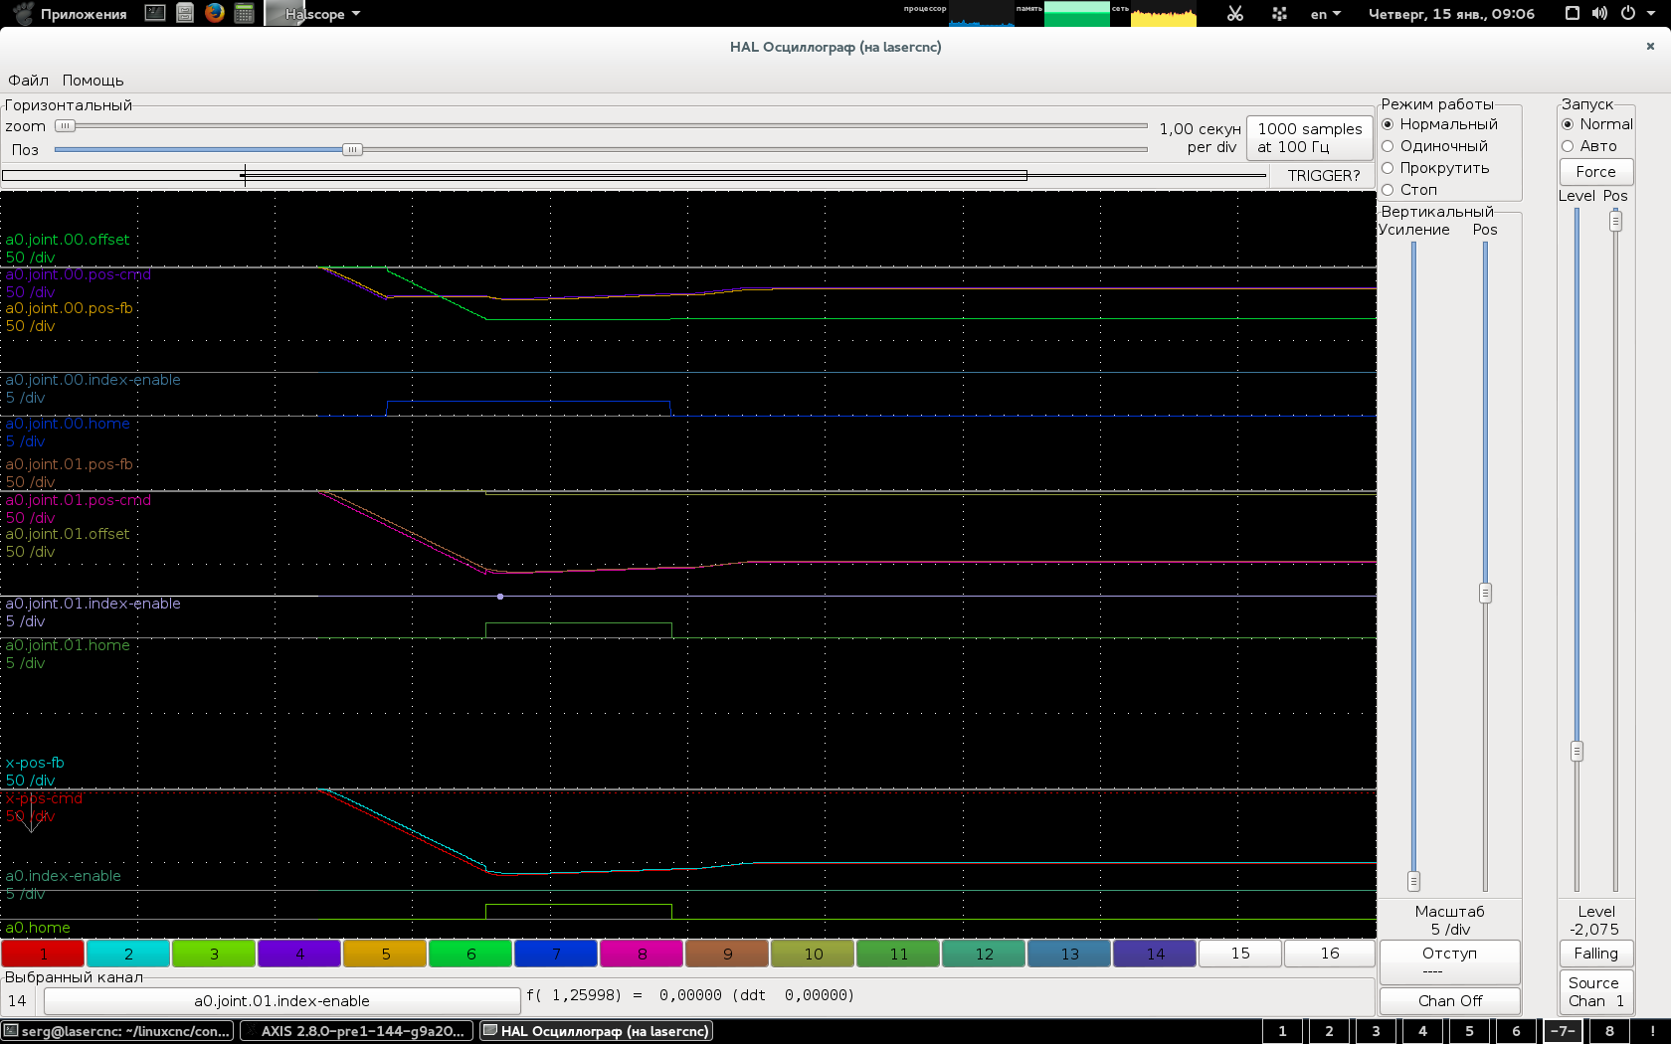Click the 1000 samples at 100 Гц box
This screenshot has width=1671, height=1044.
click(1309, 137)
